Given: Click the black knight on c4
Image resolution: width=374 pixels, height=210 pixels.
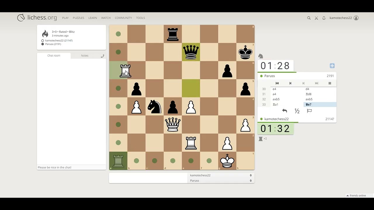Looking at the screenshot, I should (x=155, y=106).
